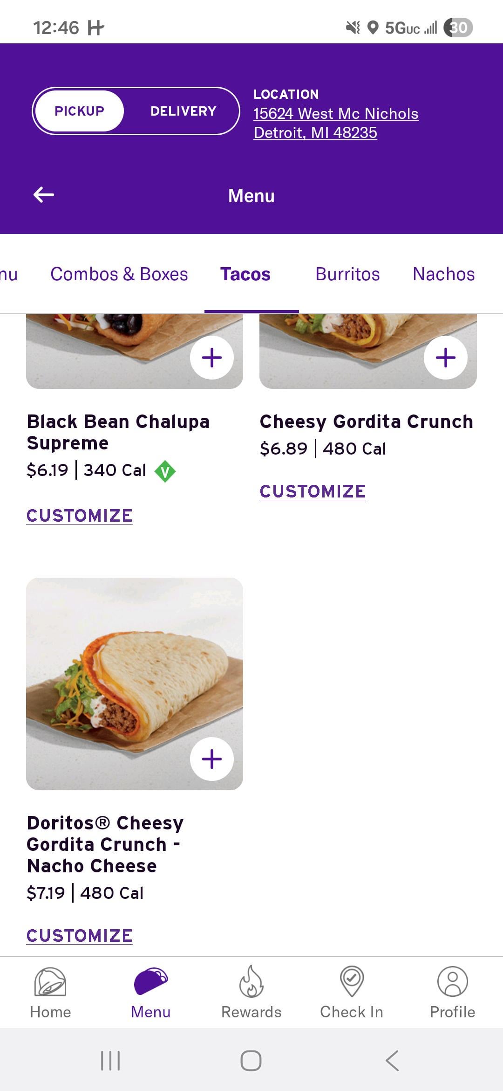503x1091 pixels.
Task: Open the Combos & Boxes category tab
Action: click(x=119, y=274)
